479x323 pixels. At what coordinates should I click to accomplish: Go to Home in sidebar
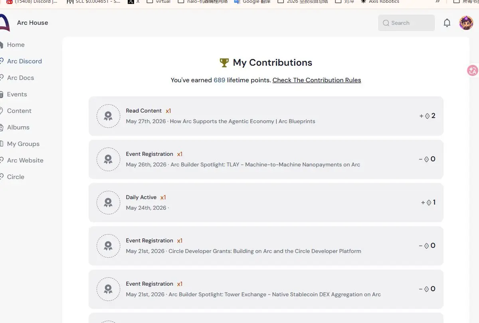pyautogui.click(x=16, y=45)
